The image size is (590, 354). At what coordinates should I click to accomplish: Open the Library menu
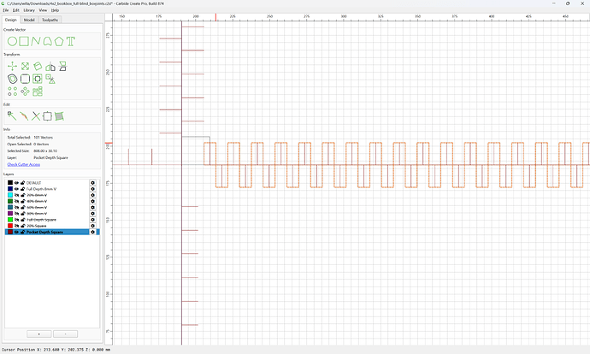coord(29,10)
